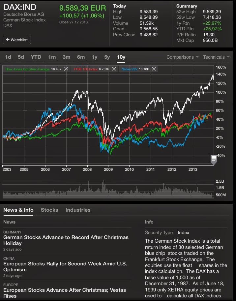The height and width of the screenshot is (301, 236).
Task: Select the 1d time range
Action: (8, 57)
